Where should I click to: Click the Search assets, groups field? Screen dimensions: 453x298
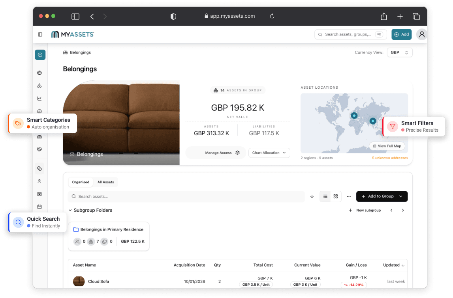pos(350,35)
